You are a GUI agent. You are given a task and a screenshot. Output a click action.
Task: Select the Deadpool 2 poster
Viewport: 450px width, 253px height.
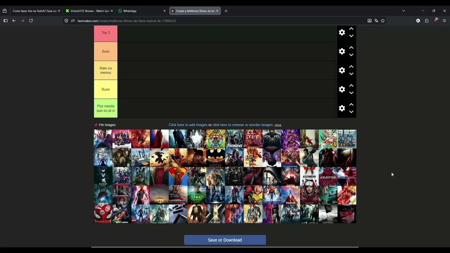[x=272, y=176]
